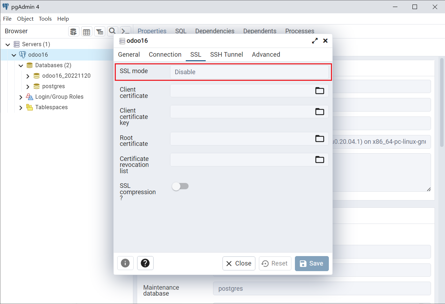Click the odoo16 server elephant icon in tree
Viewport: 445px width, 304px height.
(22, 55)
